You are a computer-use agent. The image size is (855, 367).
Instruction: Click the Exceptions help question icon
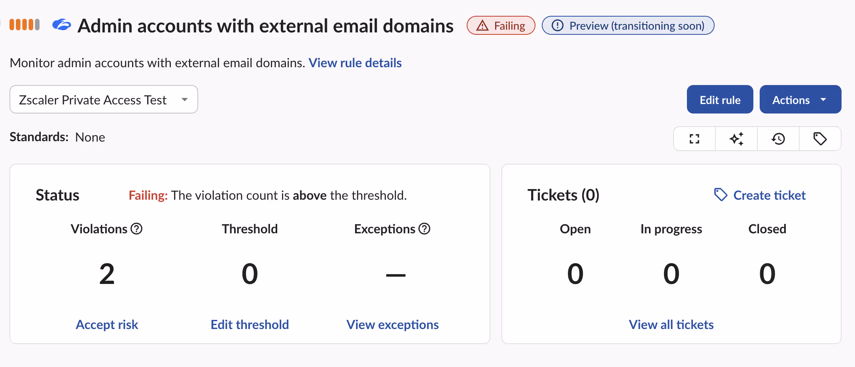point(424,229)
